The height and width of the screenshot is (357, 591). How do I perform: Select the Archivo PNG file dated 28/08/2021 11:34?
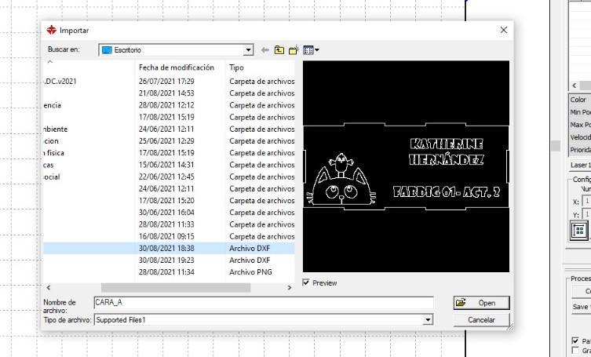pyautogui.click(x=169, y=271)
